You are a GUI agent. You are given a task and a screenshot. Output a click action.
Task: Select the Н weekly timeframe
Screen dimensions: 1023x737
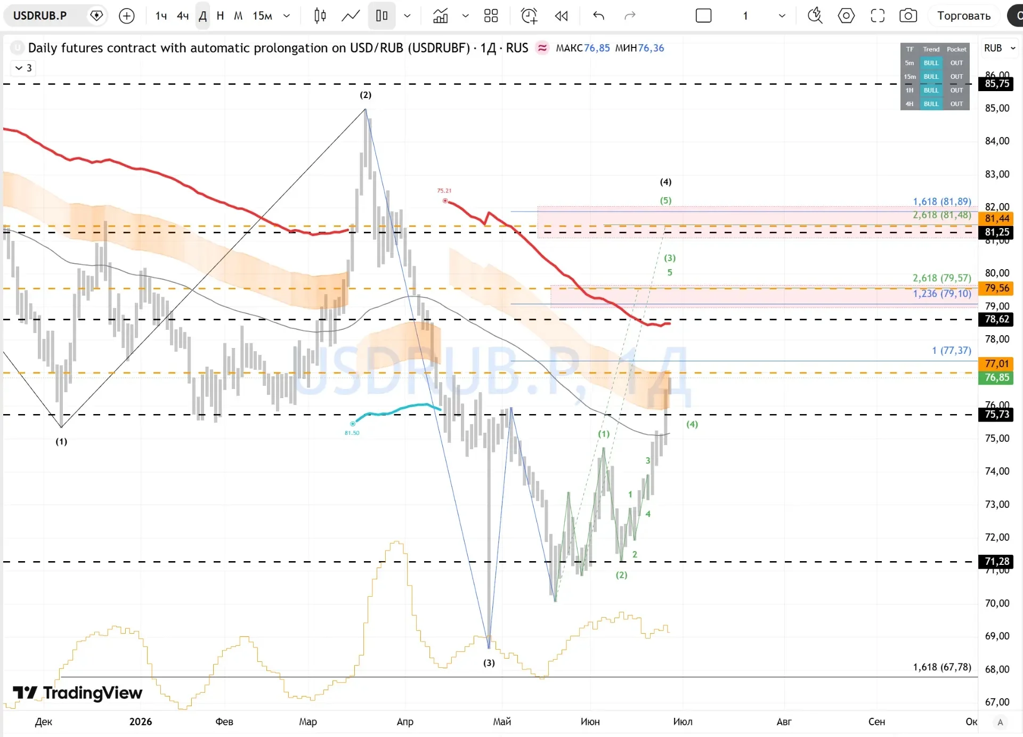point(220,16)
